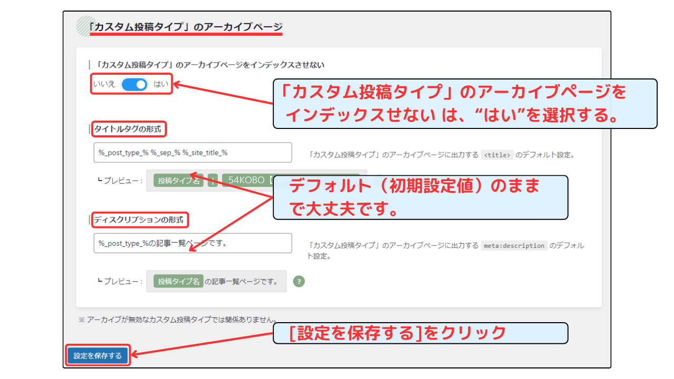Click the はい label beside the switch
This screenshot has height=379, width=674.
(161, 84)
